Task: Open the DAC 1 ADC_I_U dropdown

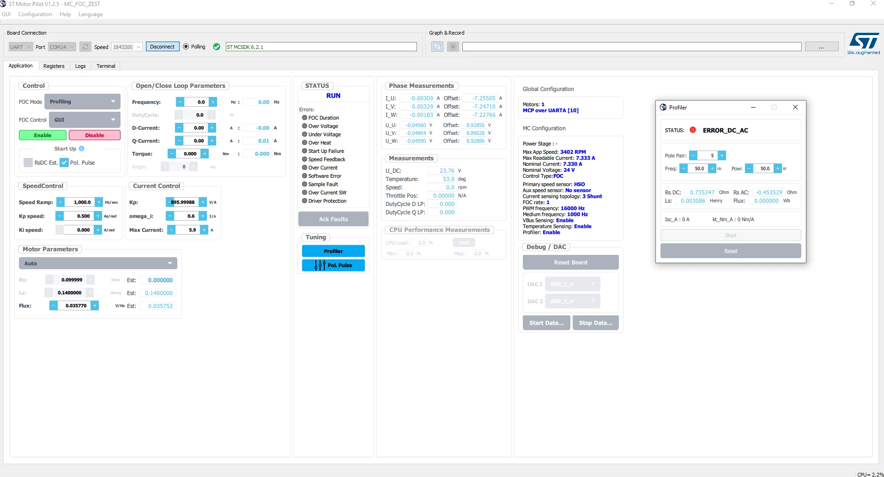Action: coord(573,284)
